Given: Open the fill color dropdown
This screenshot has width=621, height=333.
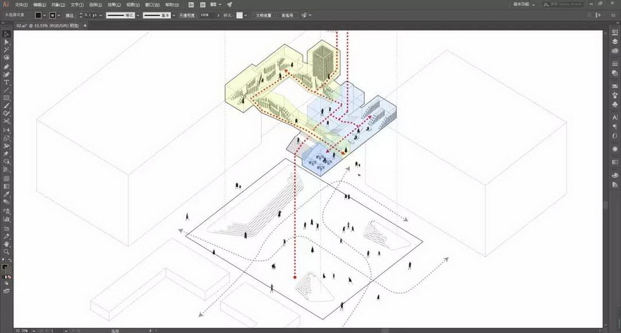Looking at the screenshot, I should (x=46, y=14).
